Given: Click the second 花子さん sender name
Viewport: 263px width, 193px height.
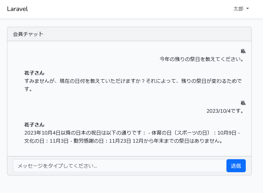Looking at the screenshot, I should tap(34, 125).
